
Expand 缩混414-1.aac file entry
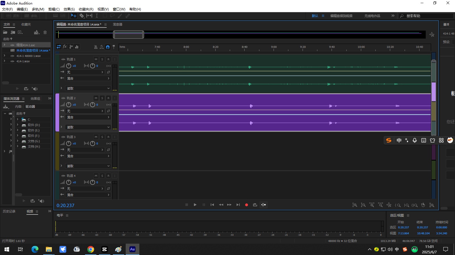(x=4, y=45)
